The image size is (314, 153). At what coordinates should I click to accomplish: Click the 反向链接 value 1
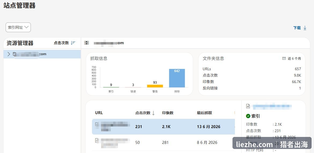(300, 88)
